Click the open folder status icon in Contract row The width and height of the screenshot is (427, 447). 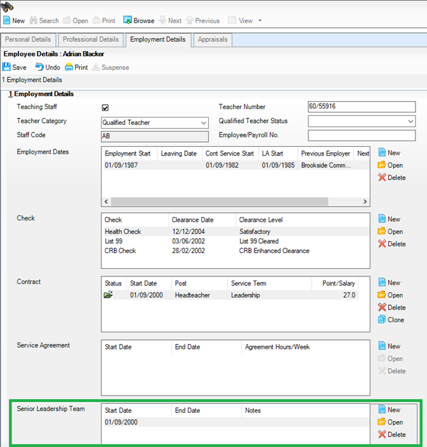pyautogui.click(x=109, y=295)
